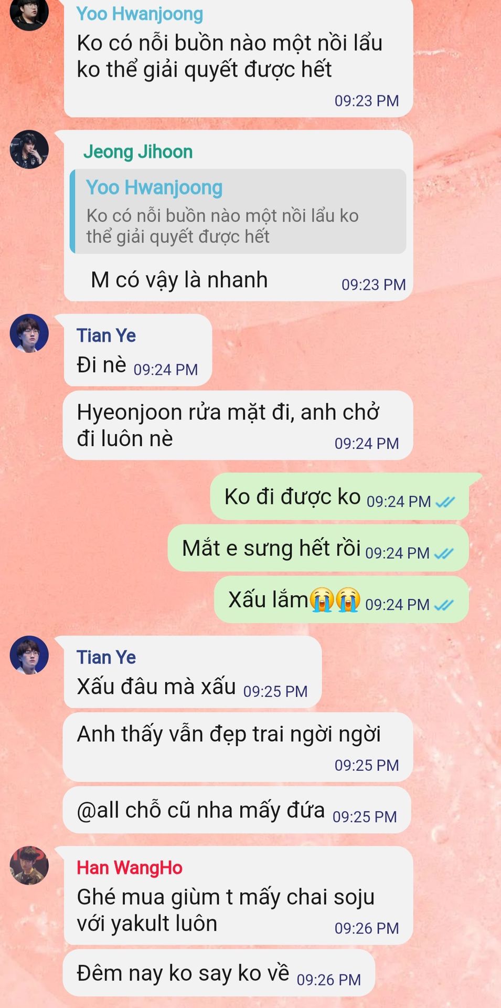Select the "Hyeonjoon rửa mặt đi" message bubble
This screenshot has width=501, height=1008.
pos(238,426)
